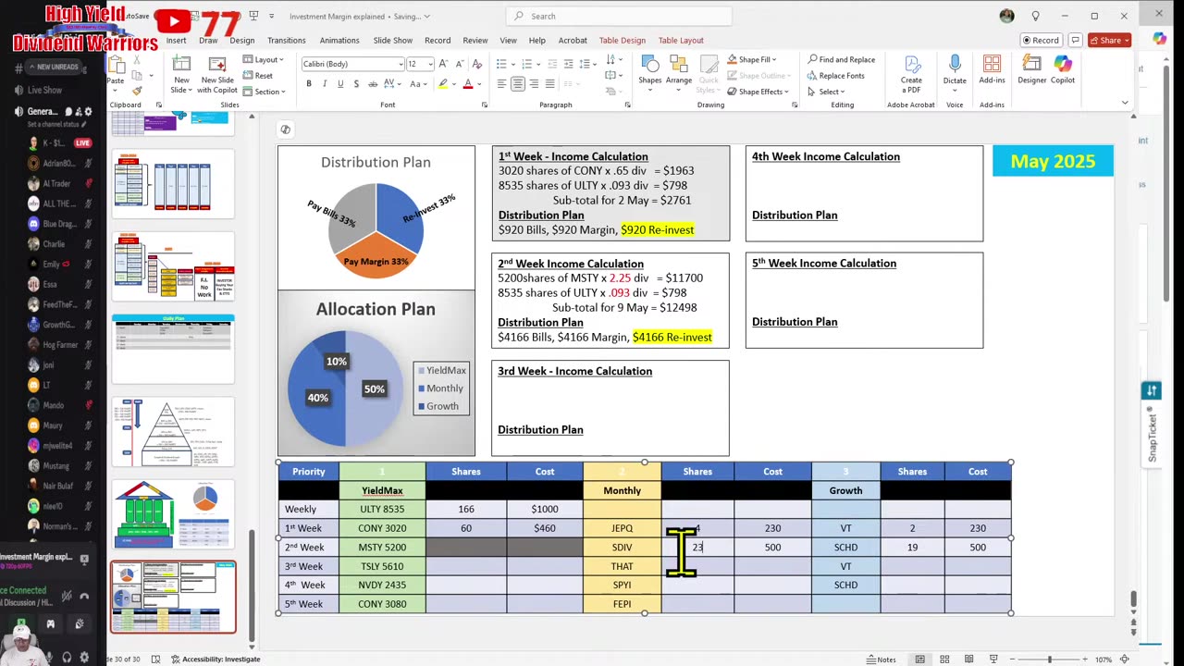Screen dimensions: 1184x666
Task: Click the Share button
Action: point(1109,40)
